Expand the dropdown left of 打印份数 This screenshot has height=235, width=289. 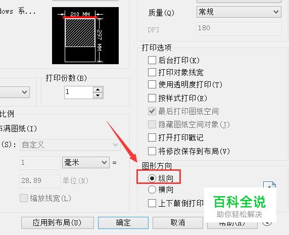tap(15, 92)
